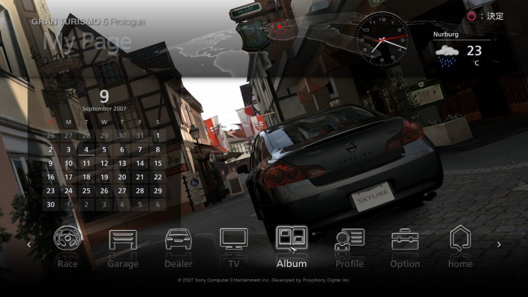528x297 pixels.
Task: Click the red circle confirm button
Action: click(x=471, y=16)
